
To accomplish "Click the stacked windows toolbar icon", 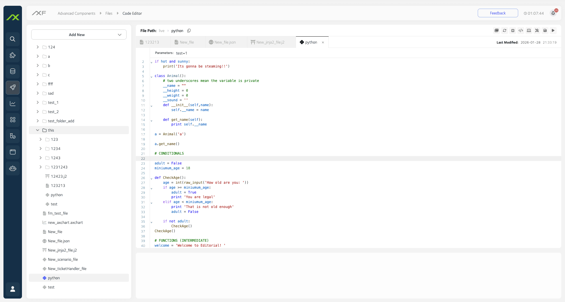I will tap(497, 31).
